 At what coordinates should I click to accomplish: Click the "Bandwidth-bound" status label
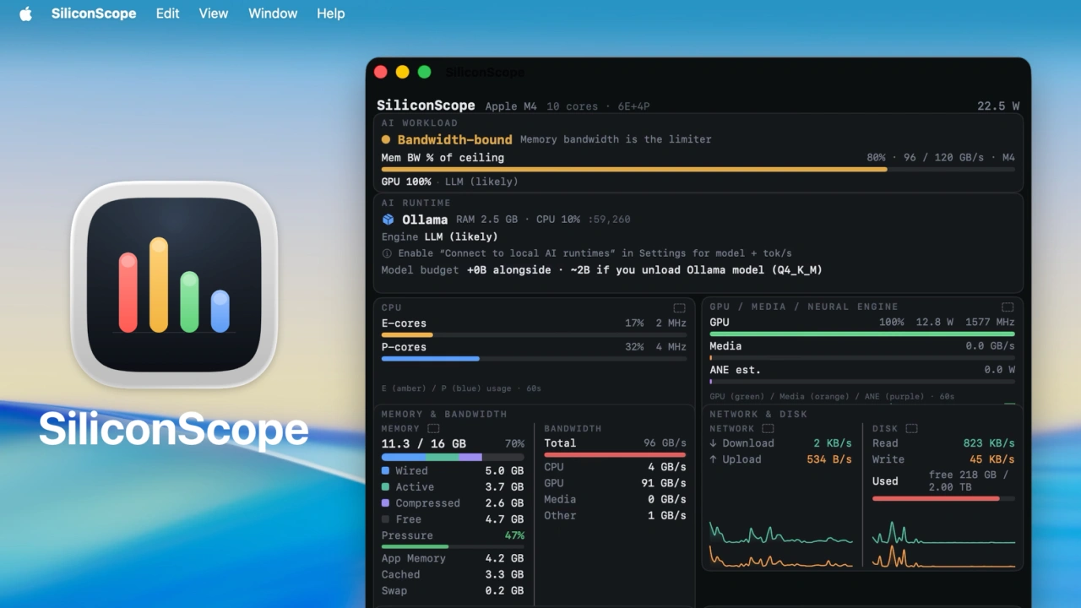pyautogui.click(x=454, y=140)
